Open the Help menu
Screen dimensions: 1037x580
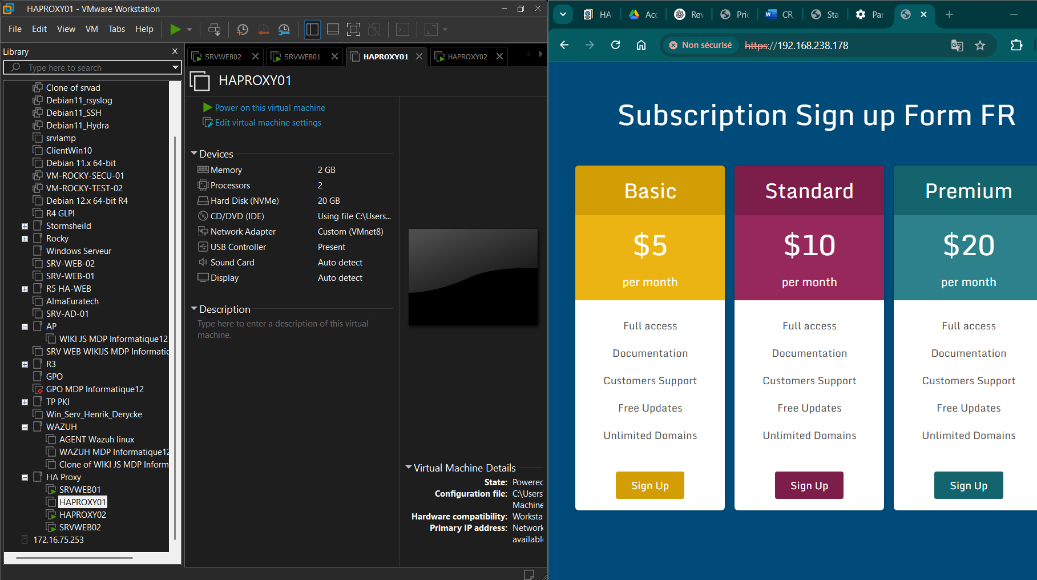click(x=144, y=29)
